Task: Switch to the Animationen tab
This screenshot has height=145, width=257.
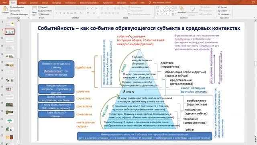Action: click(71, 3)
